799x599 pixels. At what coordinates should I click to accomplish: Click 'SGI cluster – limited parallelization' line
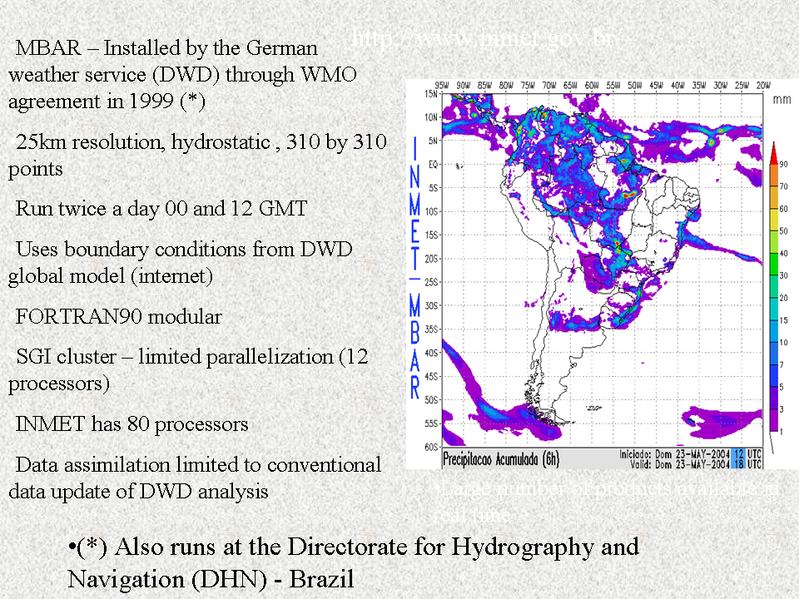[191, 357]
